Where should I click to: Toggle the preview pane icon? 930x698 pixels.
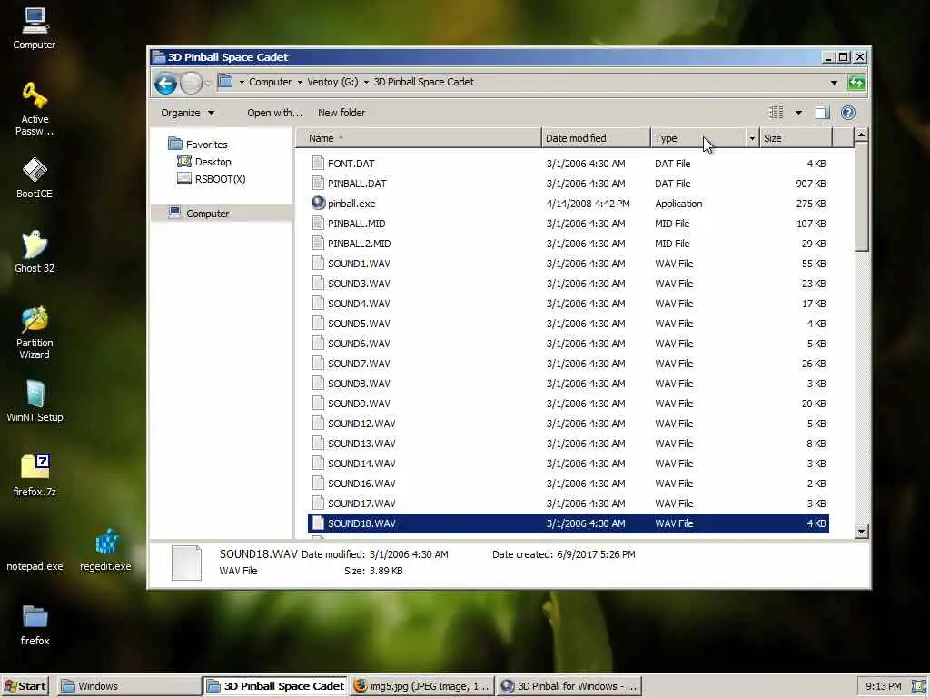(822, 112)
